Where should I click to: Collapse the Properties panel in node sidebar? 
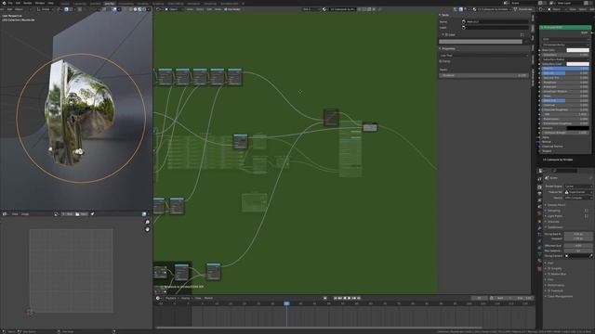pyautogui.click(x=448, y=48)
